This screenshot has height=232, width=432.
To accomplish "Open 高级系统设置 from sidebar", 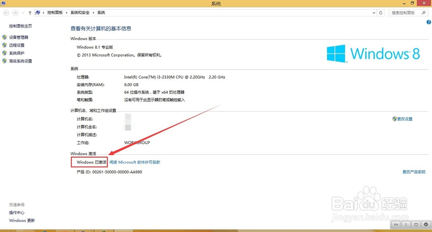I will coord(20,61).
